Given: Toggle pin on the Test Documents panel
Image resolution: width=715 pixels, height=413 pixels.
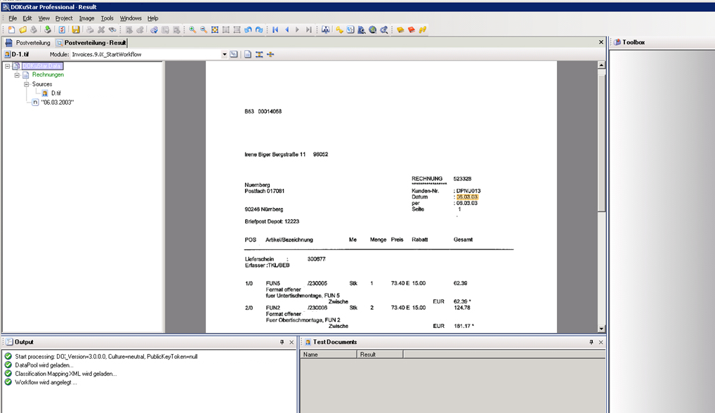Looking at the screenshot, I should (590, 342).
